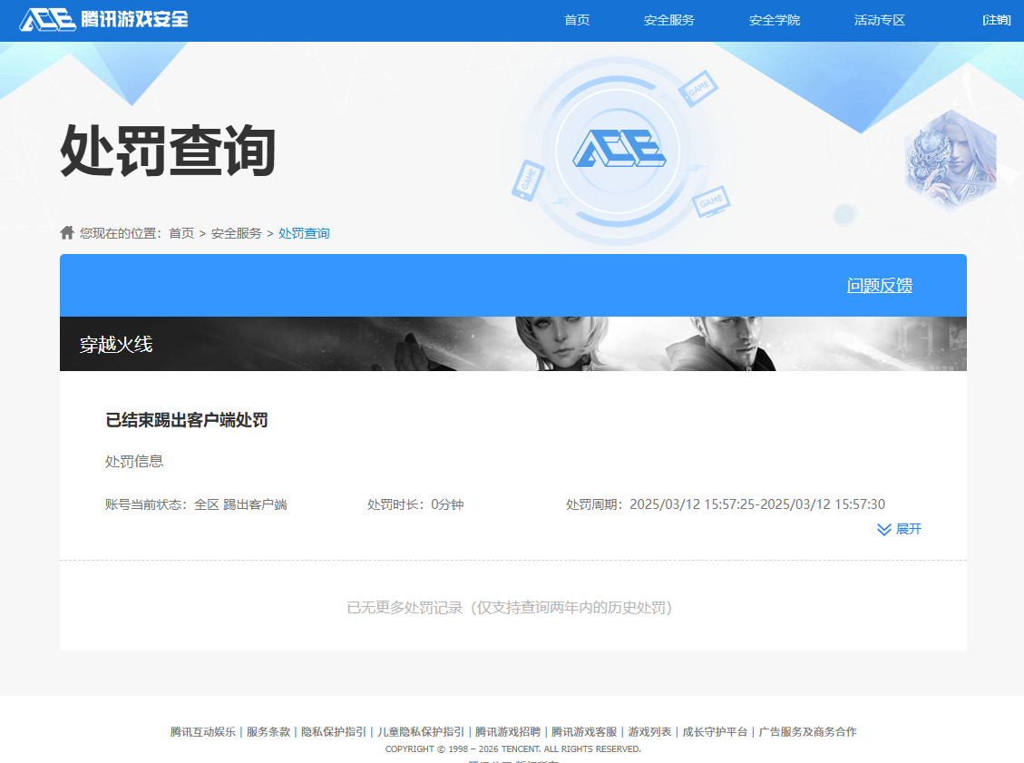Open the 问题反馈 feedback link

(x=879, y=285)
